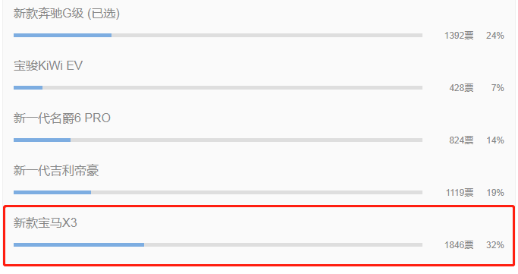
Task: Click the progress bar for 新一代名爵6 PRO
Action: coord(218,140)
